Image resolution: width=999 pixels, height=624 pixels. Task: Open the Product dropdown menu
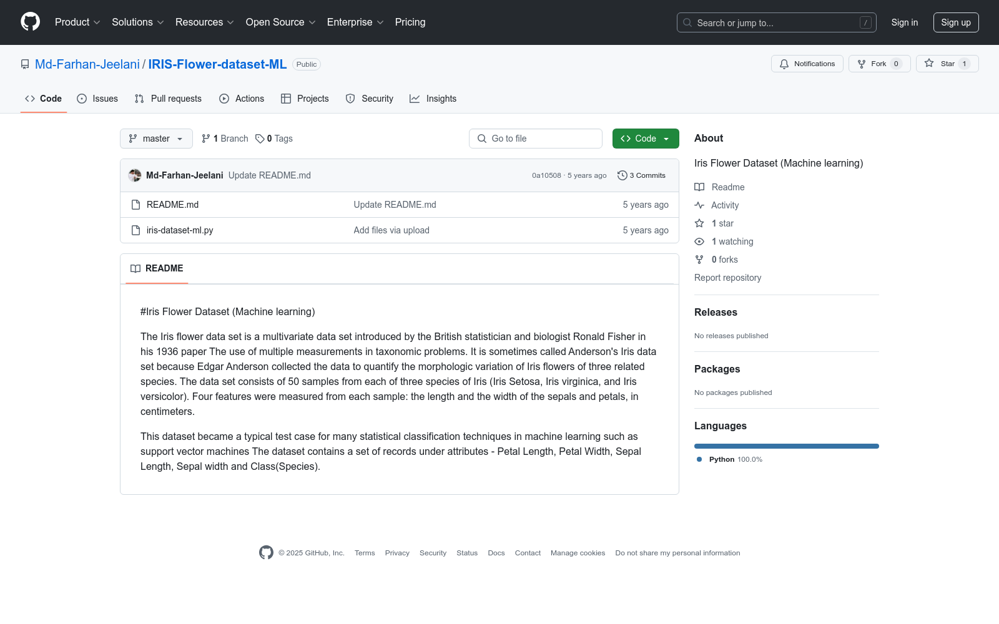[x=77, y=22]
